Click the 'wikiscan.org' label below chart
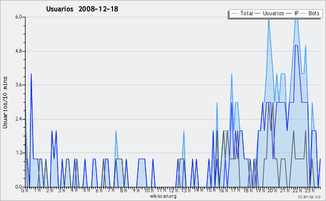Viewport: 326px width, 201px height. click(x=163, y=196)
